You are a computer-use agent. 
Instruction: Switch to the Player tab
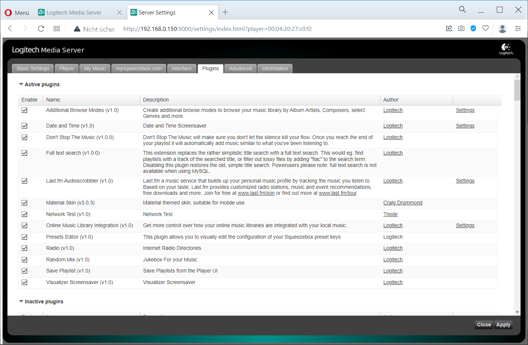67,68
